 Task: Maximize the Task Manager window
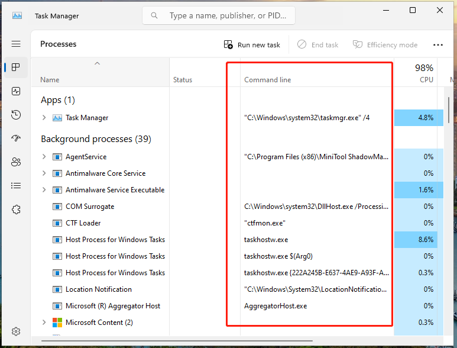[413, 10]
